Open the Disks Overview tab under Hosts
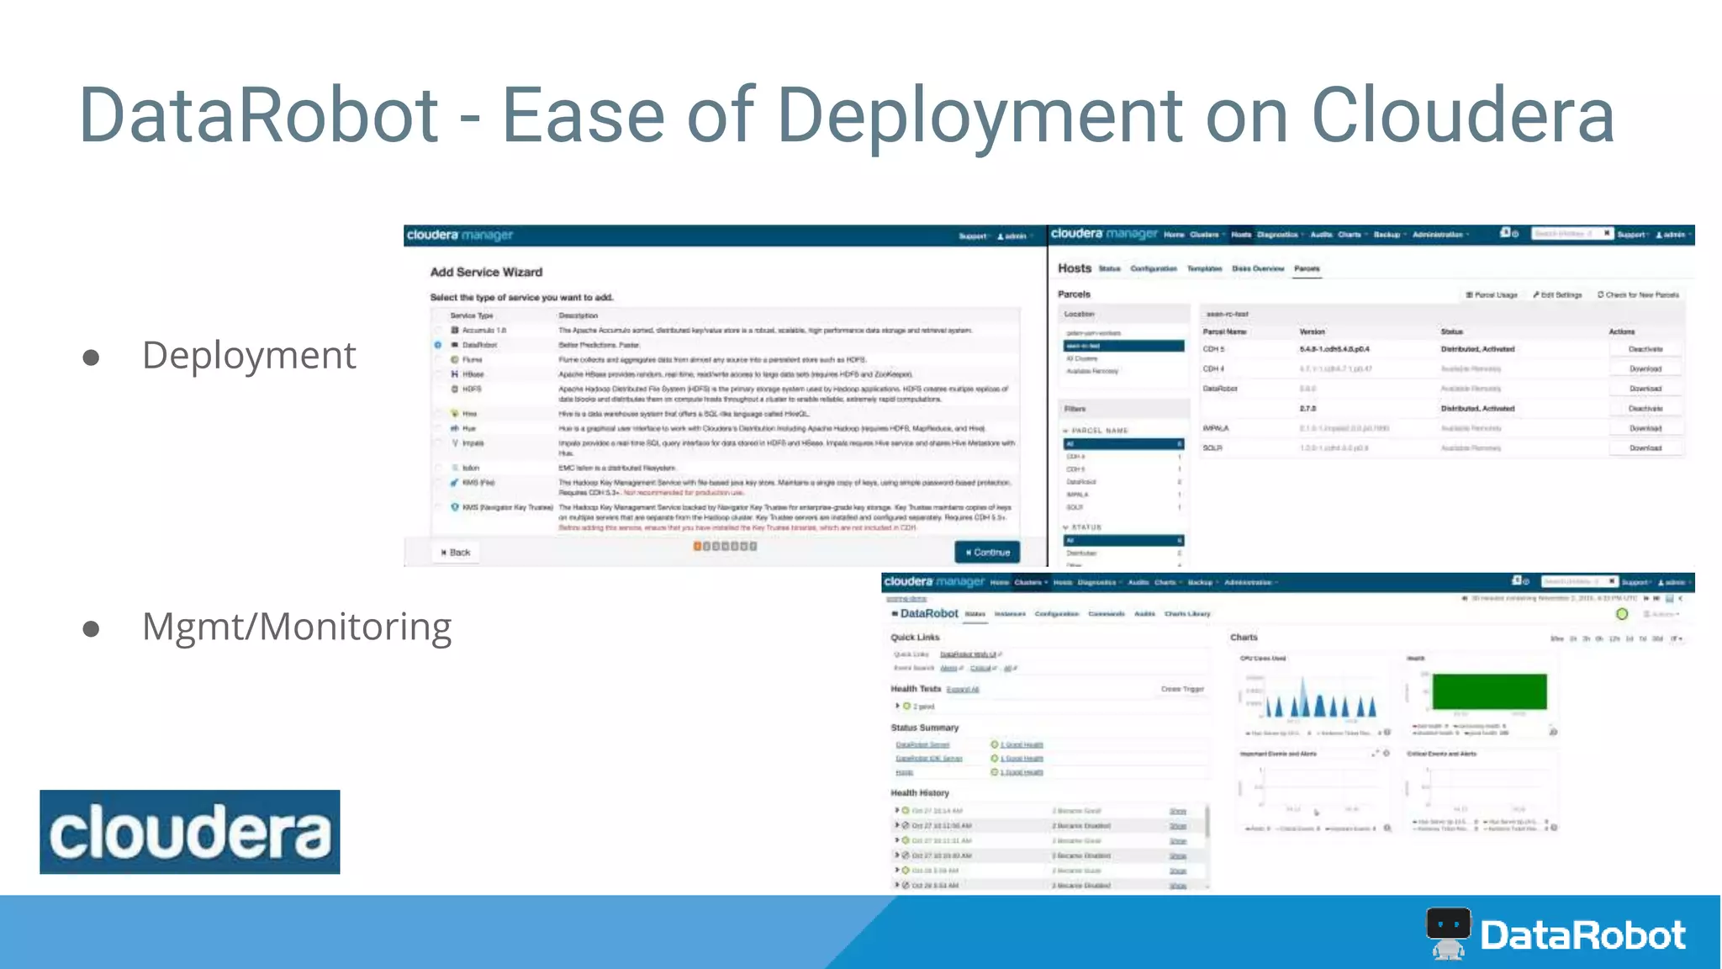The width and height of the screenshot is (1722, 969). point(1258,268)
